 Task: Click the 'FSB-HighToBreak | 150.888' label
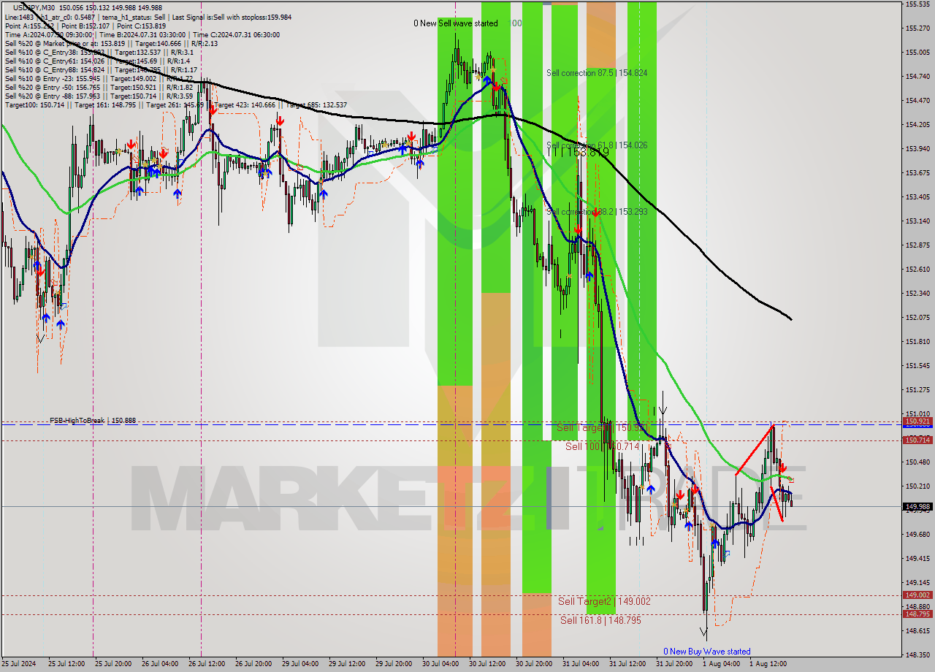[x=93, y=421]
